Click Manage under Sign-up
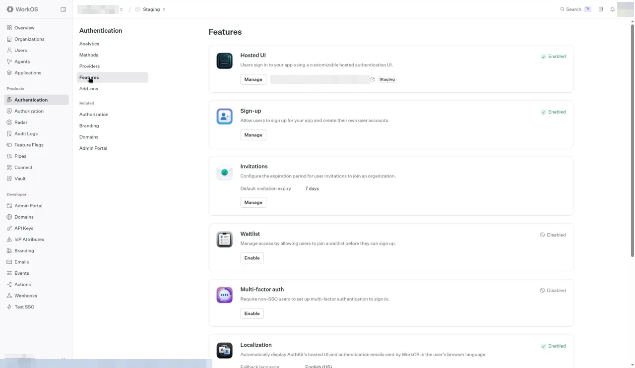The height and width of the screenshot is (368, 635). pyautogui.click(x=253, y=135)
